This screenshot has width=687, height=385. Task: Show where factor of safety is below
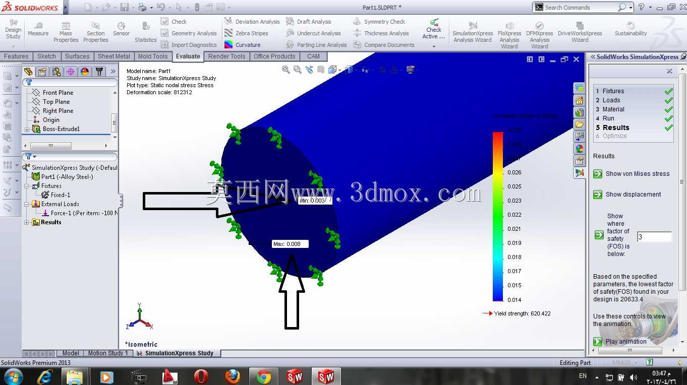599,235
